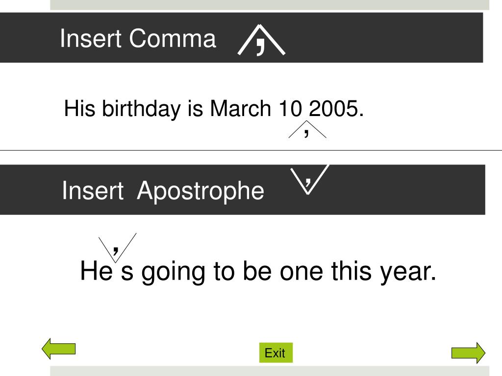Click the comma caret under March 10
This screenshot has width=502, height=376.
pos(307,129)
